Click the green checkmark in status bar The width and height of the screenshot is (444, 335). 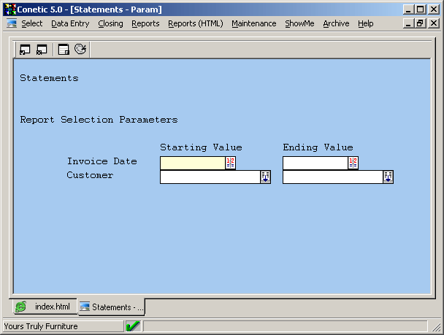[x=133, y=326]
